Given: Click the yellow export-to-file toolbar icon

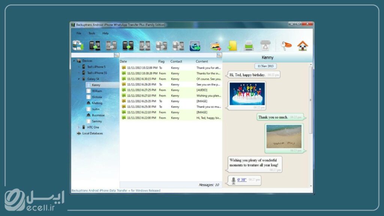Looking at the screenshot, I should click(x=232, y=46).
